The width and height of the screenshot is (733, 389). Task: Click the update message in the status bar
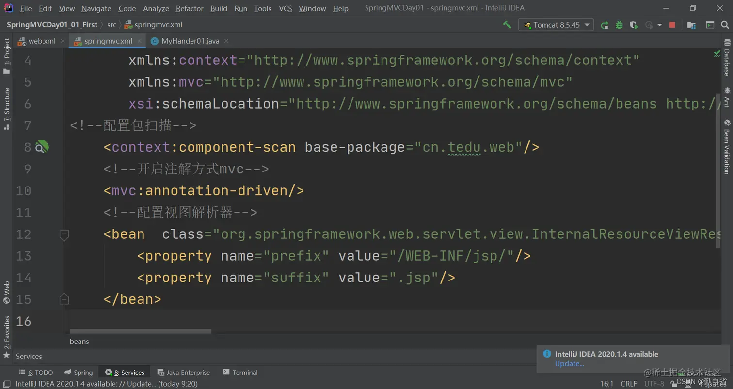pyautogui.click(x=107, y=384)
